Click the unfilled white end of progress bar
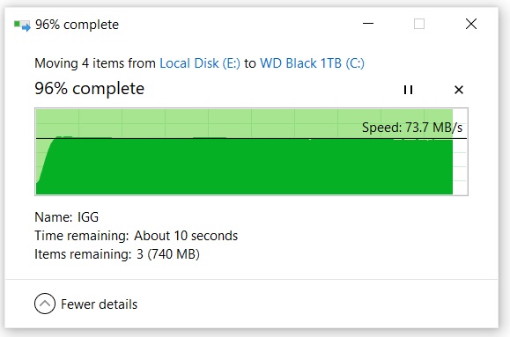Image resolution: width=510 pixels, height=337 pixels. 461,151
